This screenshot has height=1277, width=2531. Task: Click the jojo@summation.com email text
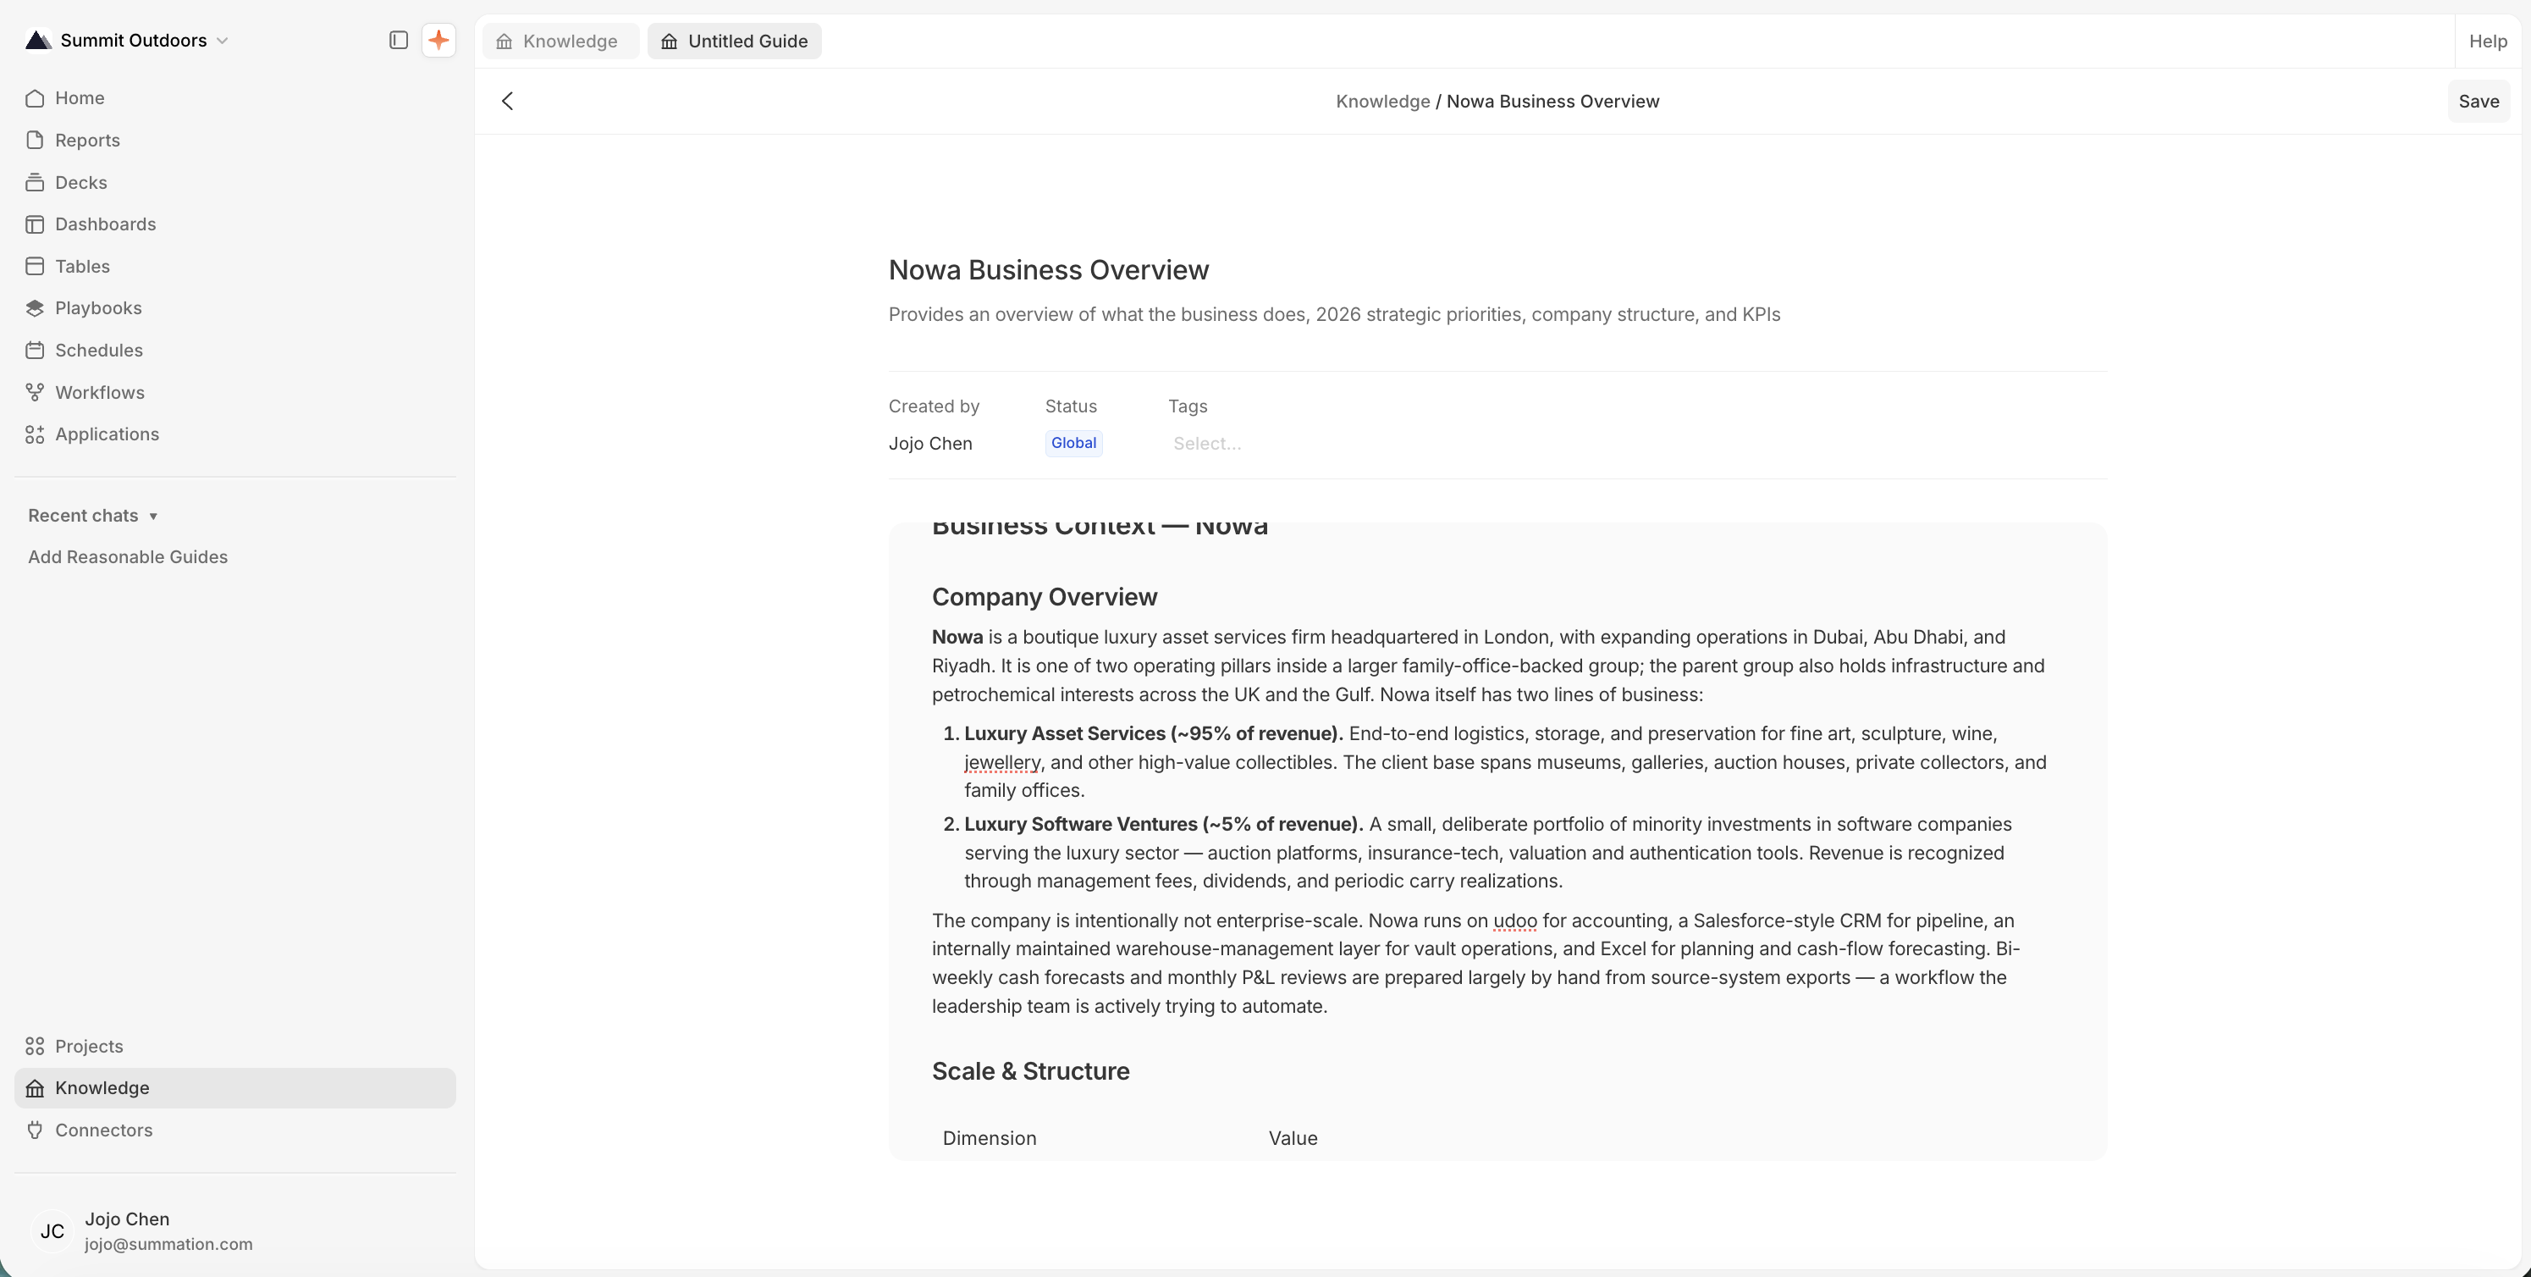[x=168, y=1245]
